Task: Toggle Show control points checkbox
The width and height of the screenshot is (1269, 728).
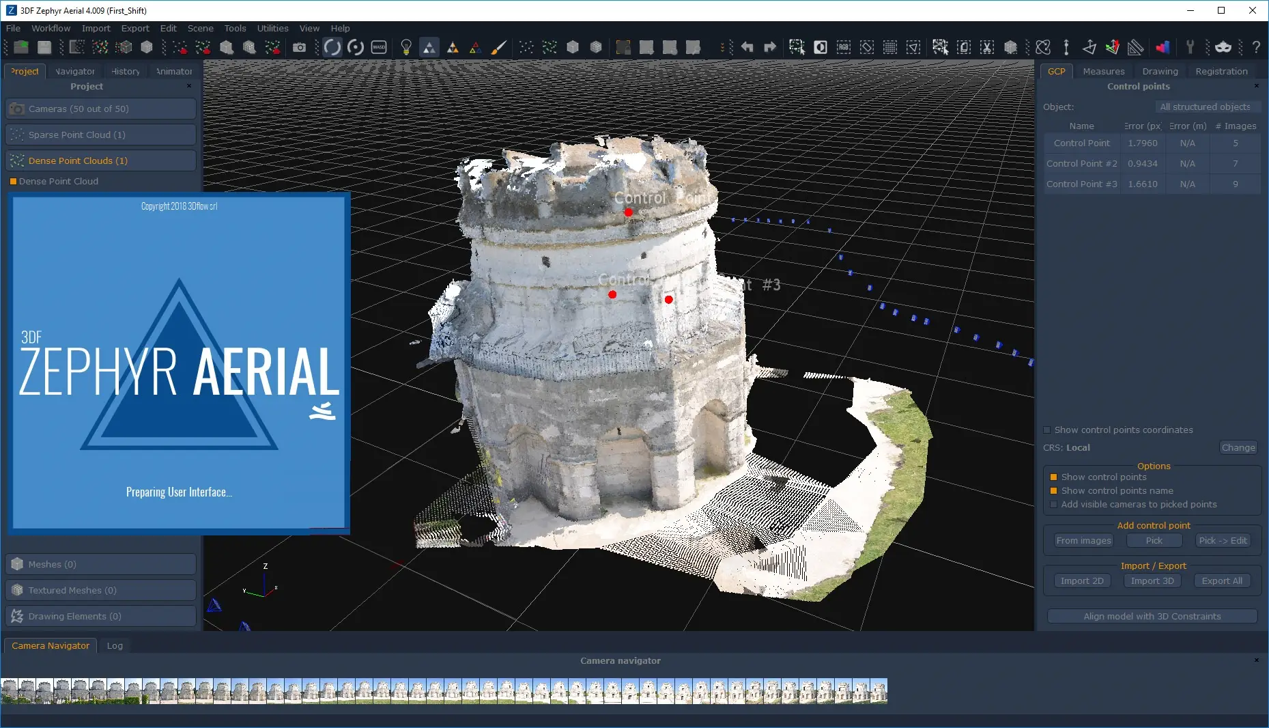Action: point(1053,477)
